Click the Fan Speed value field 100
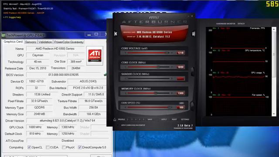This screenshot has height=157, width=279. 180,107
